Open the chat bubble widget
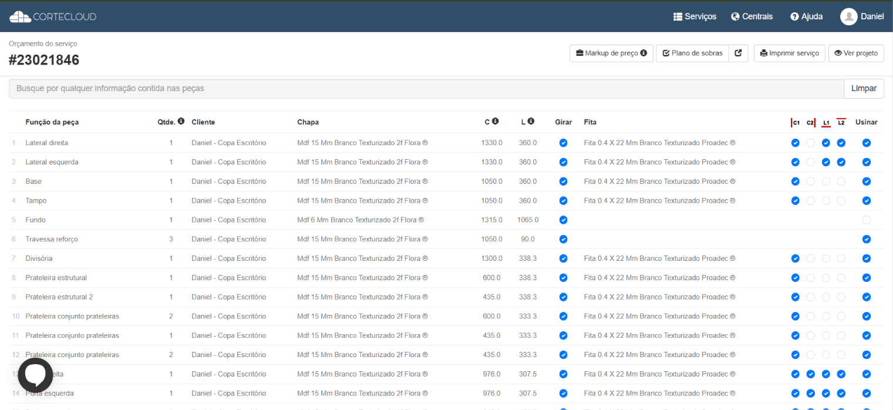The height and width of the screenshot is (410, 893). click(x=35, y=375)
